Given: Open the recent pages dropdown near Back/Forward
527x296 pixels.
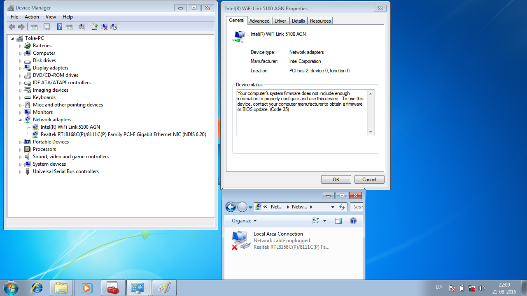Looking at the screenshot, I should (250, 207).
